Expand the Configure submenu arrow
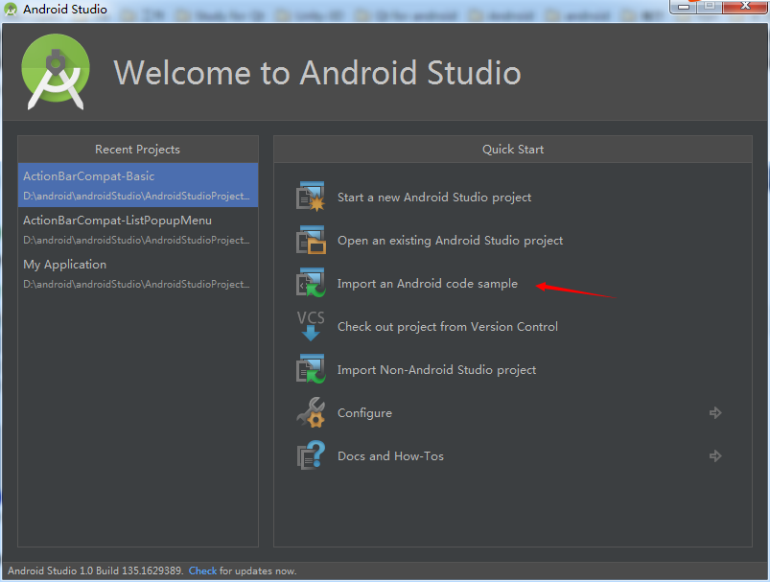 point(715,413)
